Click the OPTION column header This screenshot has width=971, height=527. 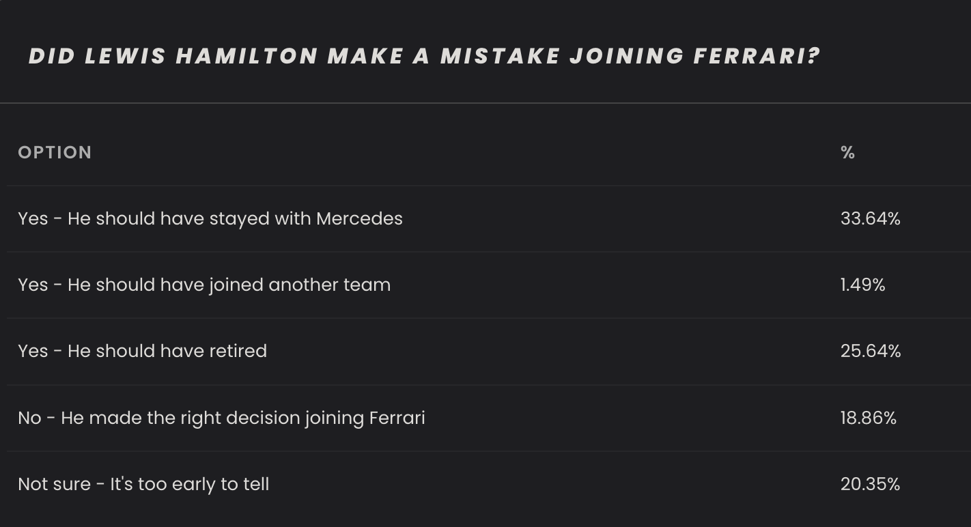point(55,152)
